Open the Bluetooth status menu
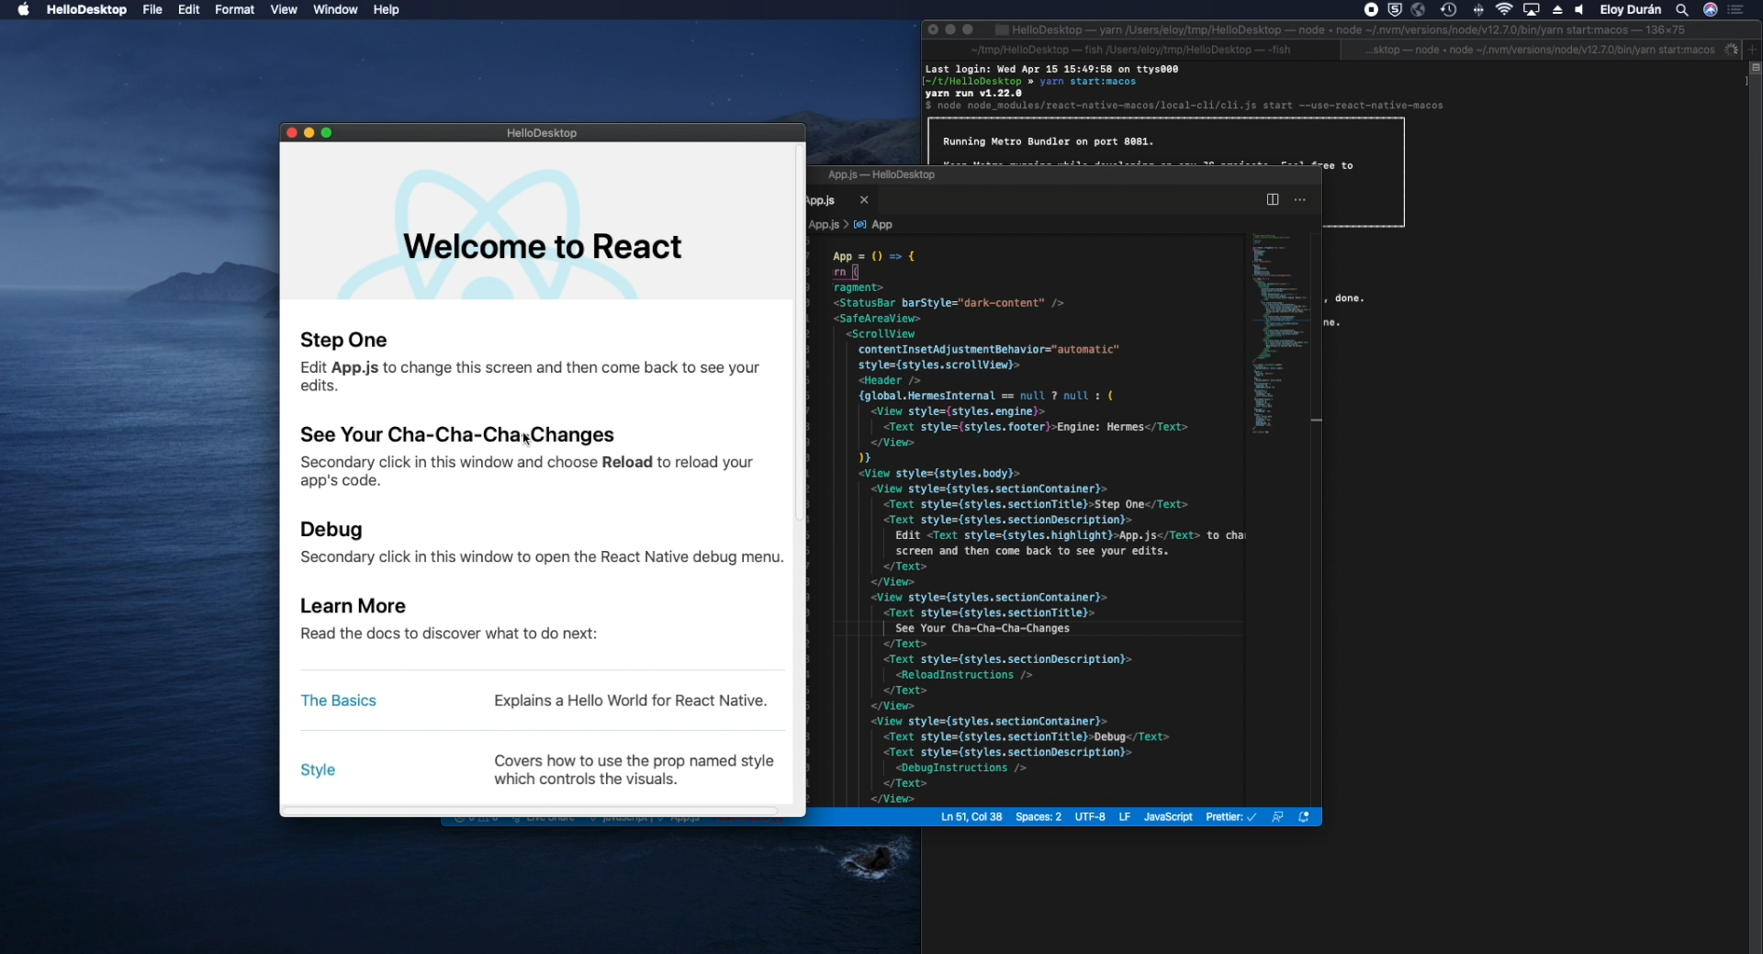Viewport: 1763px width, 954px height. (1478, 10)
